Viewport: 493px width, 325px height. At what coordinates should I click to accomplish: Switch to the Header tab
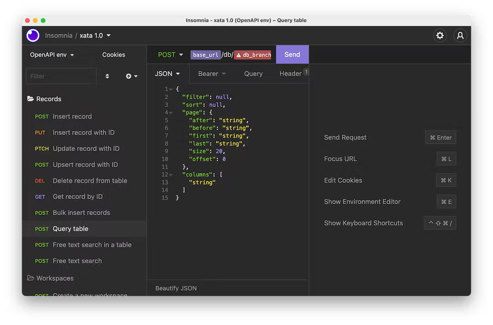290,73
